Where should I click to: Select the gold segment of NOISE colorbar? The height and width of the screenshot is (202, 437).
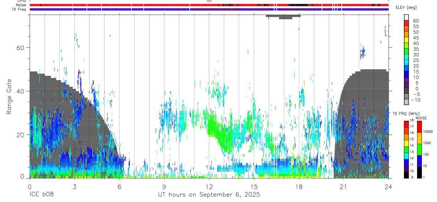tap(420, 138)
